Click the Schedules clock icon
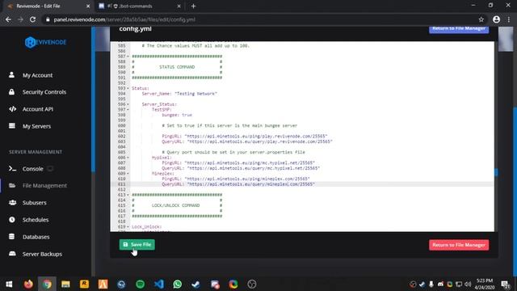517x291 pixels. click(x=12, y=219)
